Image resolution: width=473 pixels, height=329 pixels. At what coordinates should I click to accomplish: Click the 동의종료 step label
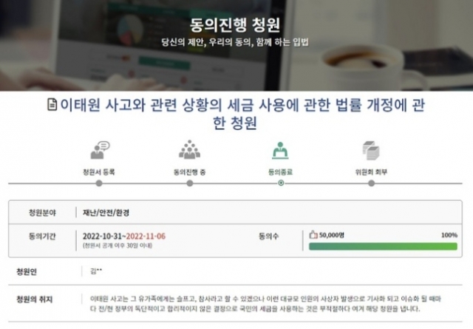281,172
